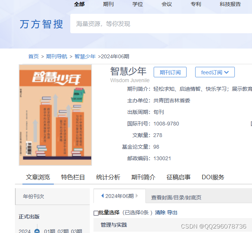Switch to the 科技报告 search category

click(230, 4)
